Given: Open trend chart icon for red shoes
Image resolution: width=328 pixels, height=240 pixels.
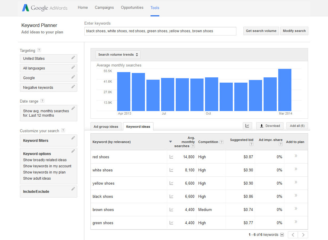Looking at the screenshot, I should 171,157.
